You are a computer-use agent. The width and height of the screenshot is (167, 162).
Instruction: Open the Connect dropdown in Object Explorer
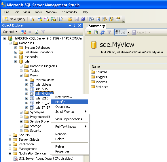point(10,32)
